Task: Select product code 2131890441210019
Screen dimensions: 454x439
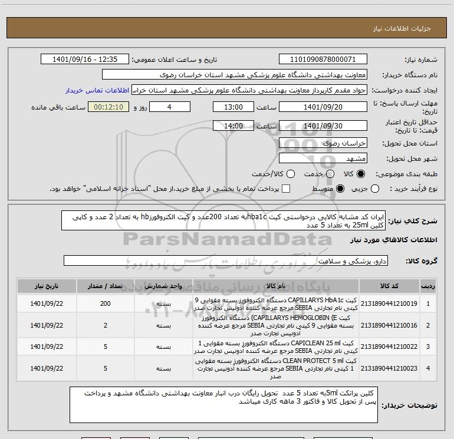Action: 389,303
